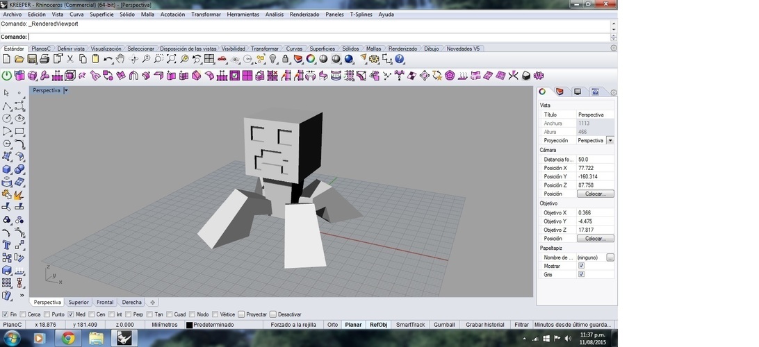Select the Pan hand tool
This screenshot has height=347, width=759.
(120, 59)
